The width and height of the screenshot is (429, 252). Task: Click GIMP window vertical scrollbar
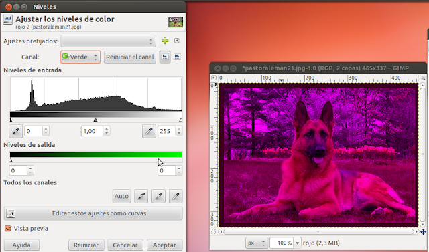423,155
